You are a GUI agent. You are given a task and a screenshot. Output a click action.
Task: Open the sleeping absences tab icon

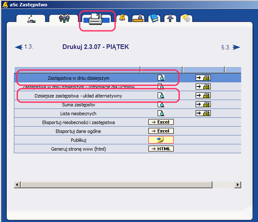31,19
